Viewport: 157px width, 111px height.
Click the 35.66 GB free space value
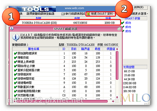tap(129, 75)
